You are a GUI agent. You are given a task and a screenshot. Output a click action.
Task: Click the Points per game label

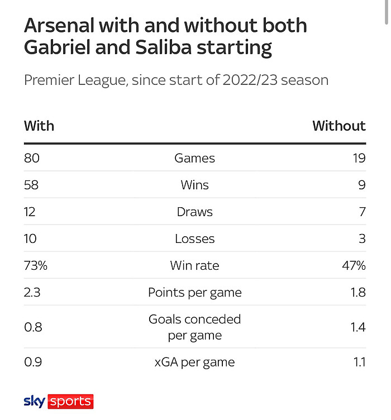click(194, 292)
